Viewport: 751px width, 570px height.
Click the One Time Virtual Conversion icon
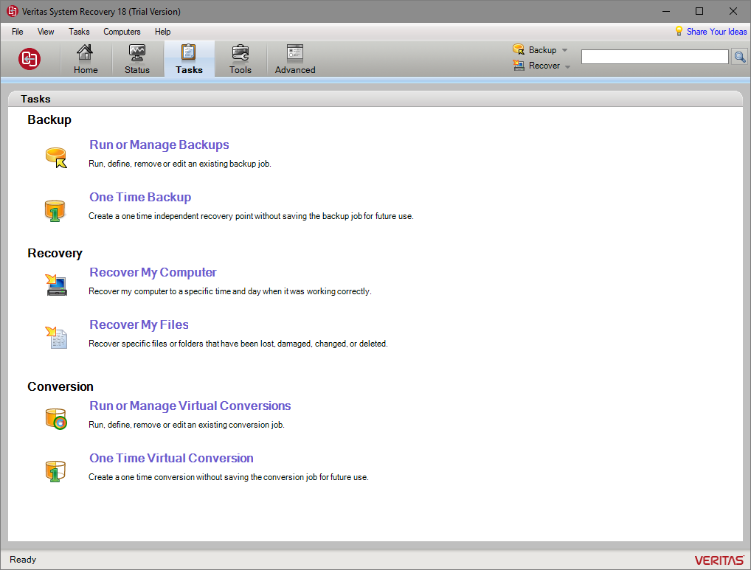pos(55,471)
